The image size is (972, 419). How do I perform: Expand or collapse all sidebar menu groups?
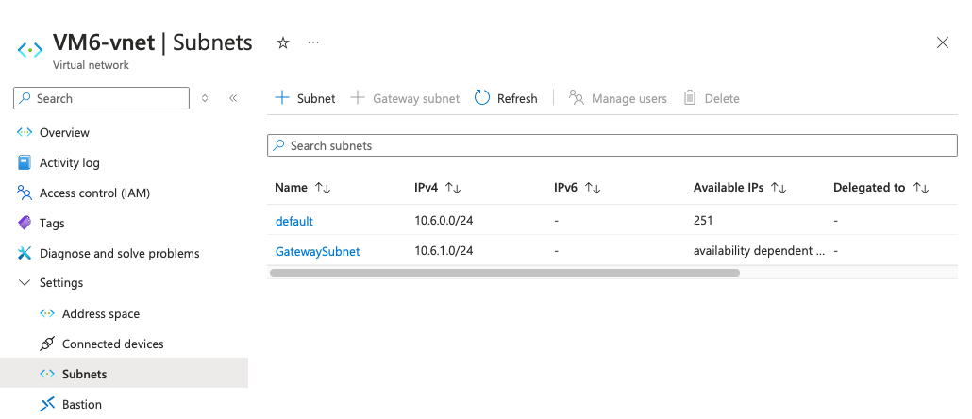tap(205, 98)
